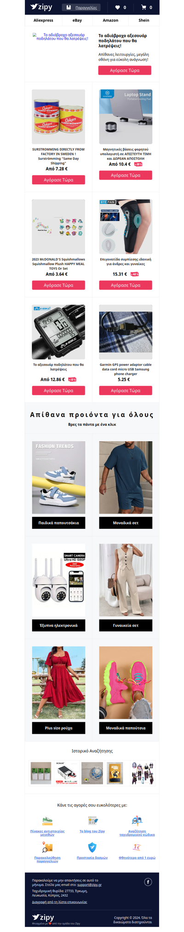Image resolution: width=184 pixels, height=932 pixels.
Task: Click the mailbox postal code search icon
Action: [137, 821]
